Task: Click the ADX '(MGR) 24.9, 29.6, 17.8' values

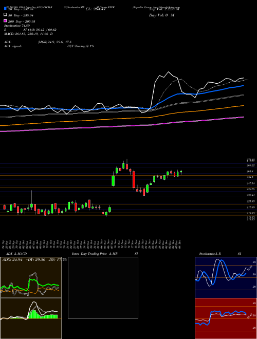Action: coord(54,42)
